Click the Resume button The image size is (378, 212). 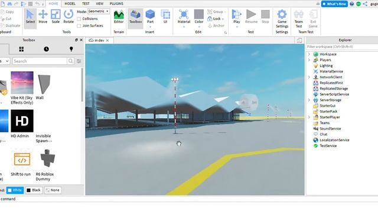pyautogui.click(x=251, y=17)
